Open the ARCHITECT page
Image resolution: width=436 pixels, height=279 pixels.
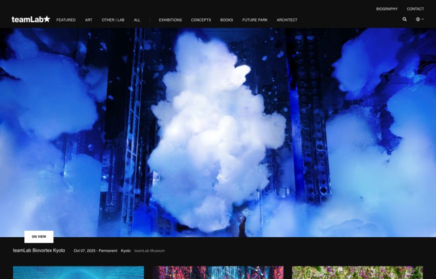point(287,20)
